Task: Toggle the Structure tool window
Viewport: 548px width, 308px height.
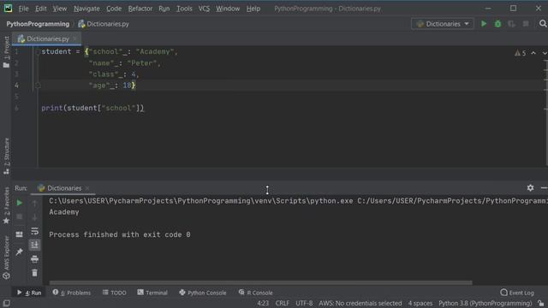Action: (x=6, y=156)
